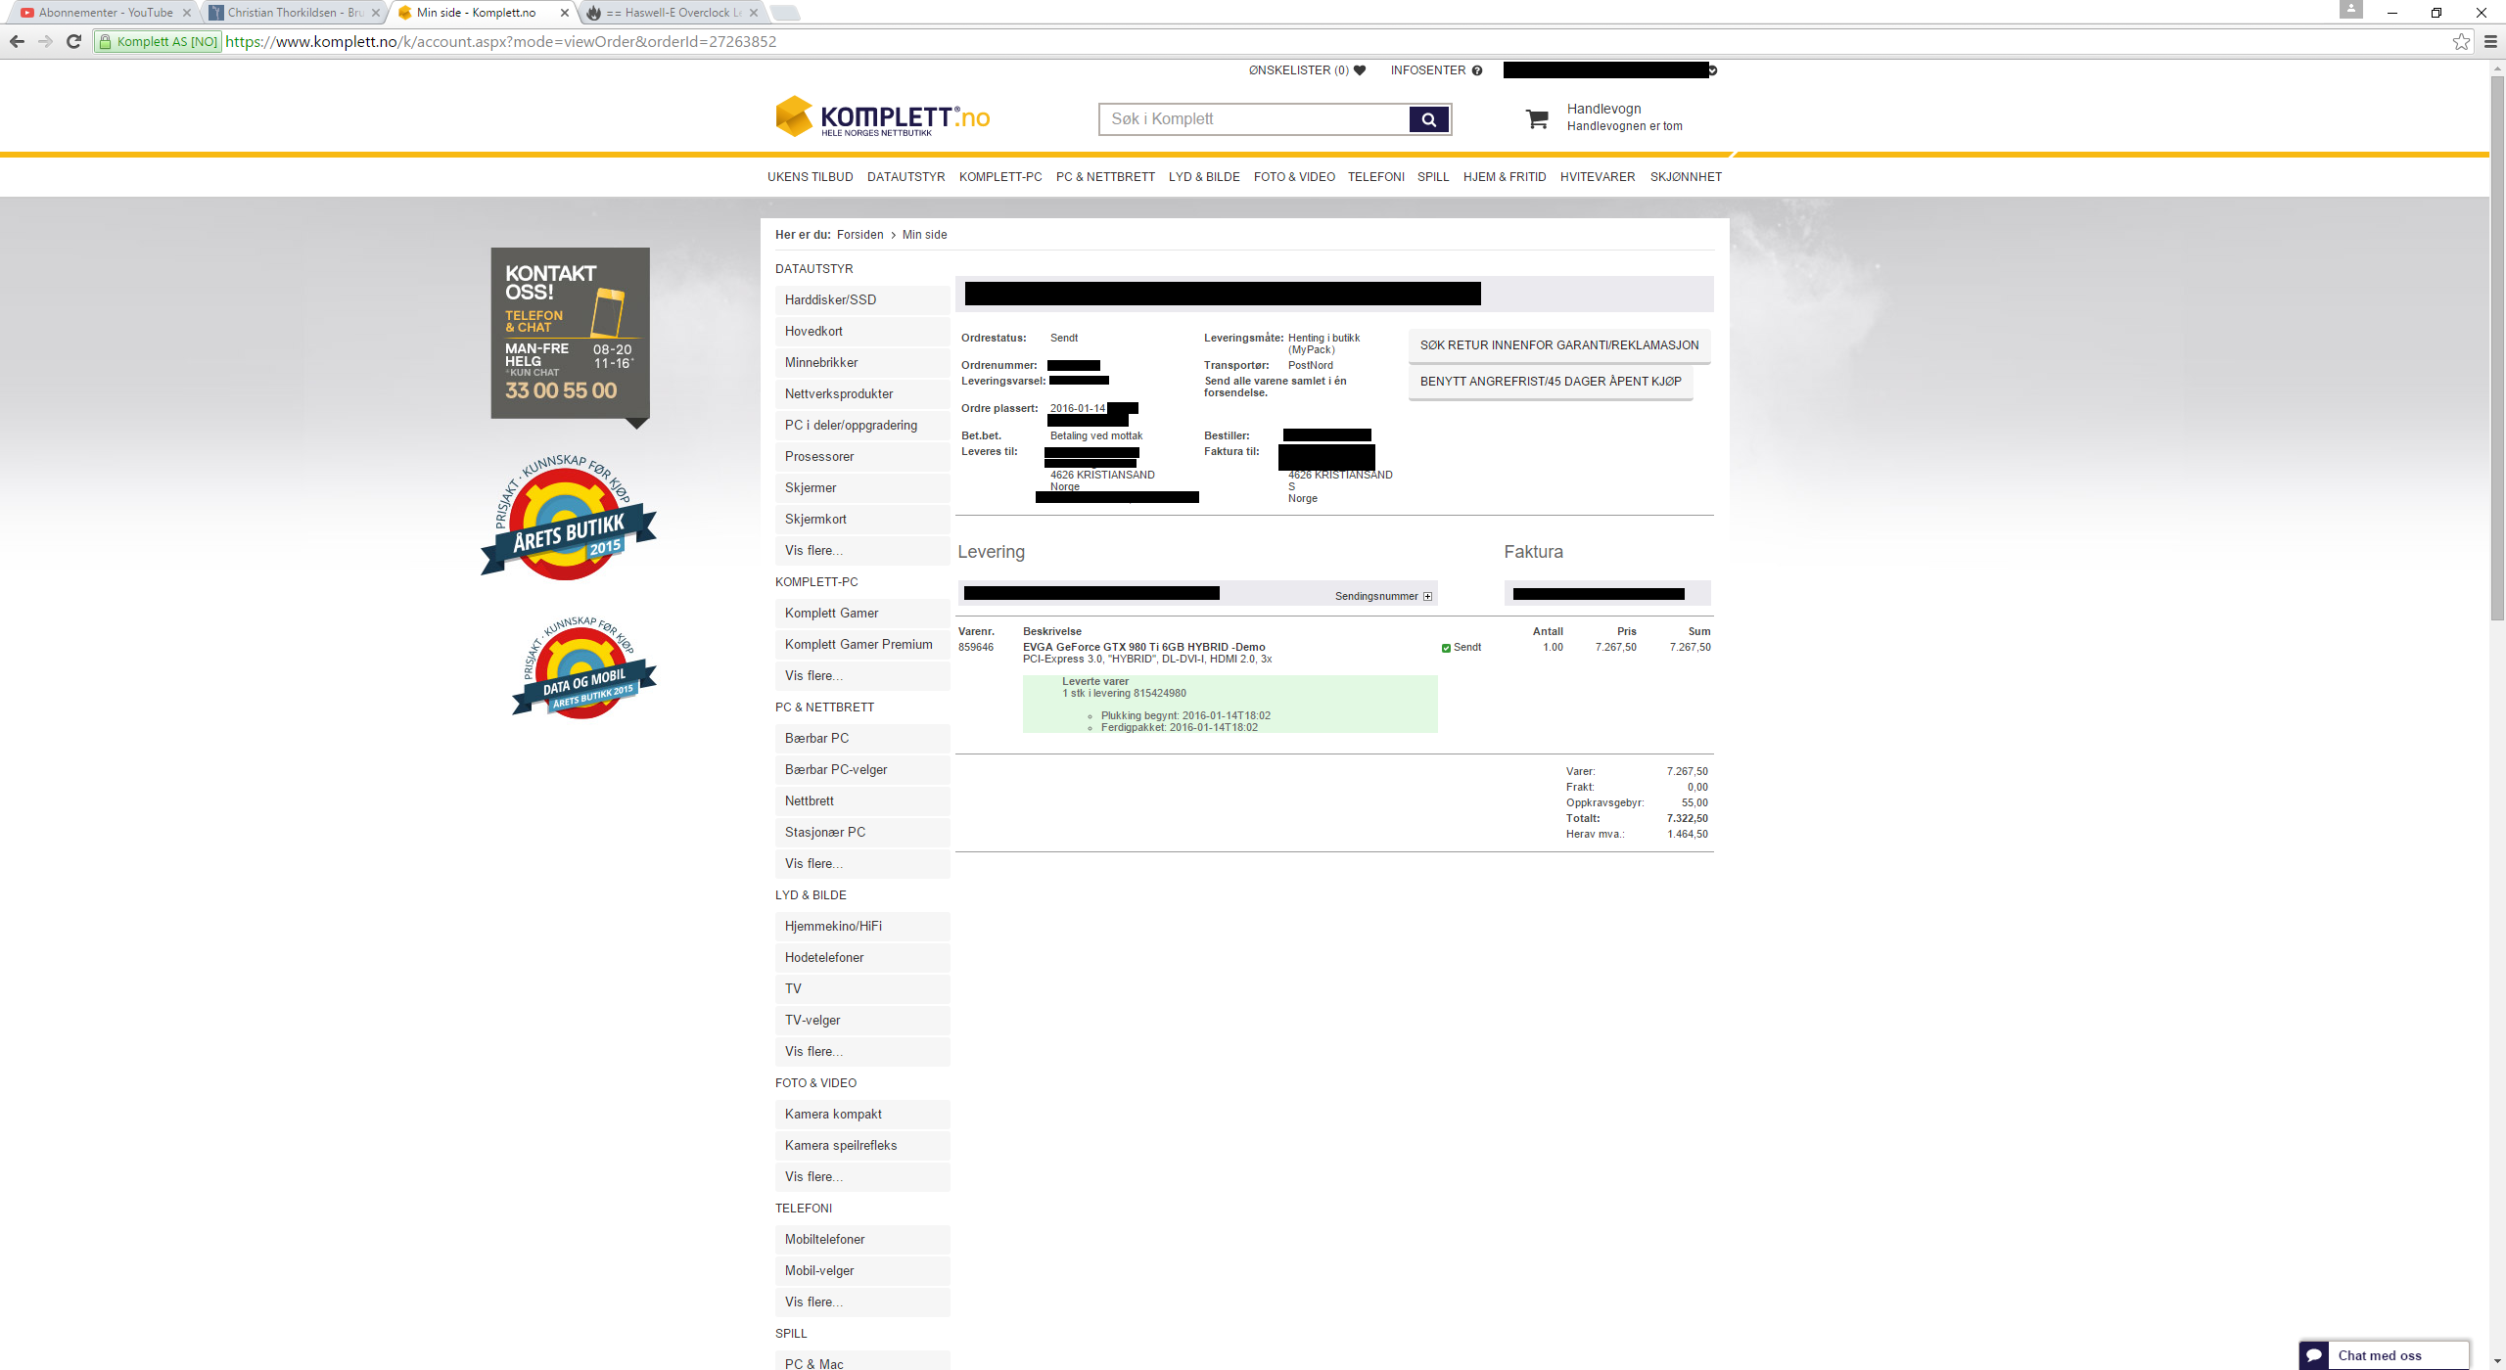Click the EVGA GeForce GTX 980 Ti product
2506x1370 pixels.
[x=1144, y=647]
